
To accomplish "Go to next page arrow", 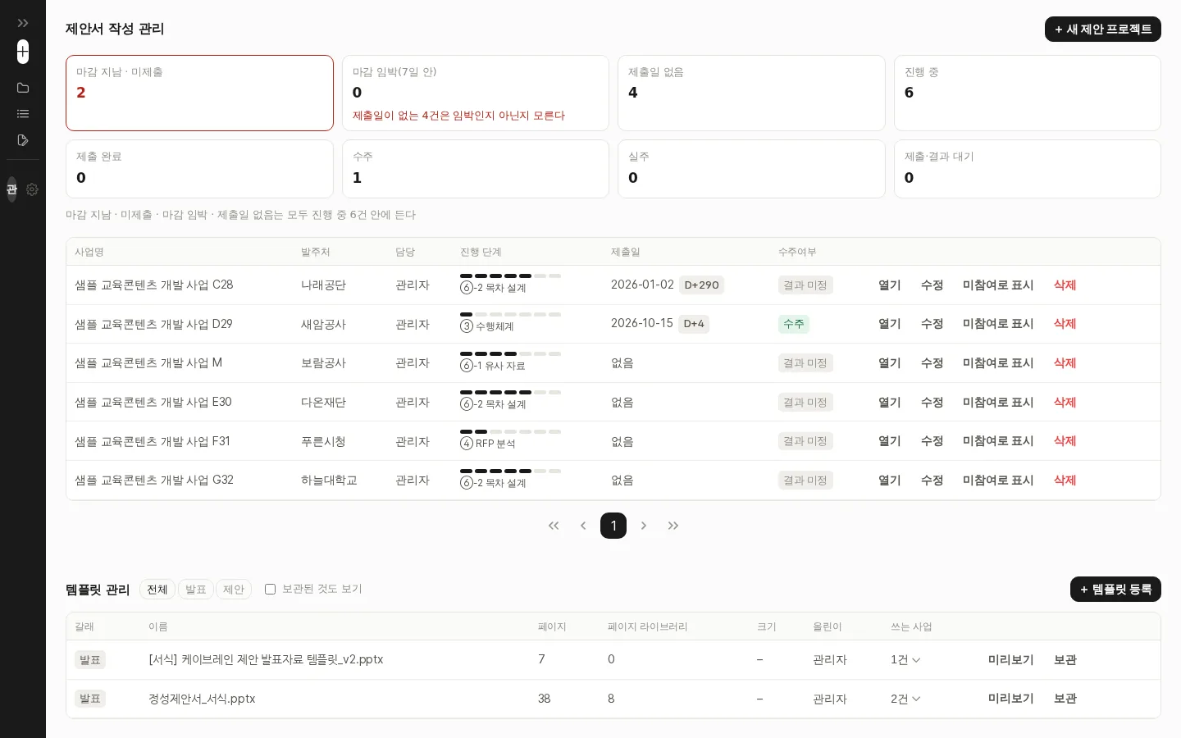I will 644,526.
